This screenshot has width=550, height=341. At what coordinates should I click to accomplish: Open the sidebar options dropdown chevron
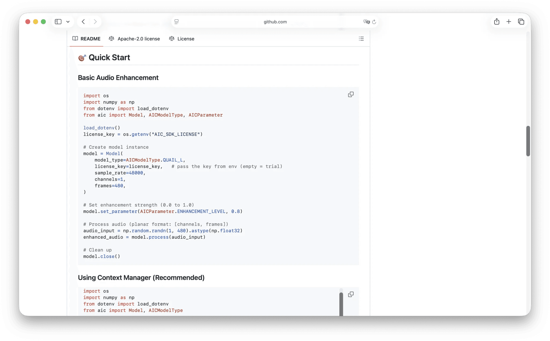68,22
